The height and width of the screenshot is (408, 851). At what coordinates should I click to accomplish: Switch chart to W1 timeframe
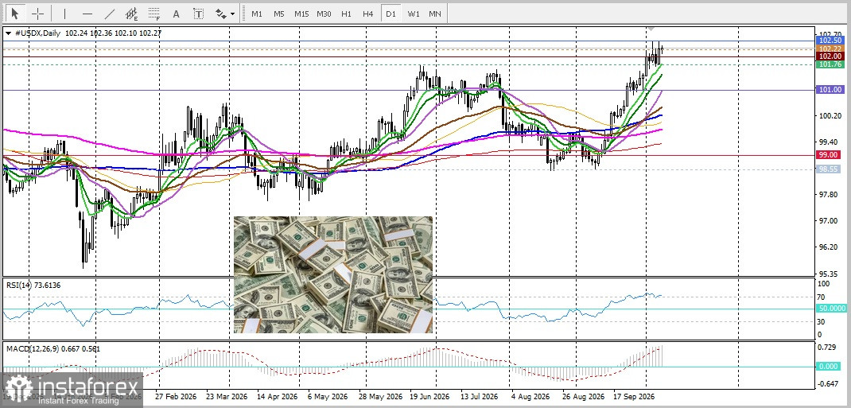click(414, 14)
